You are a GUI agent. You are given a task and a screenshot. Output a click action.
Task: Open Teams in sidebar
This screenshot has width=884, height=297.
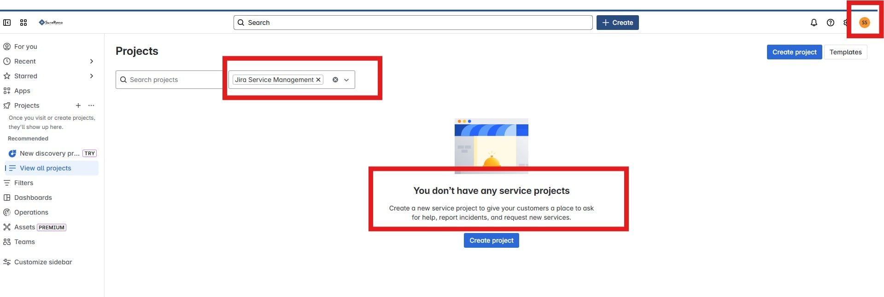(24, 242)
